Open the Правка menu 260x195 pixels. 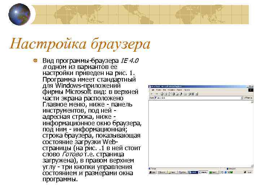159,90
